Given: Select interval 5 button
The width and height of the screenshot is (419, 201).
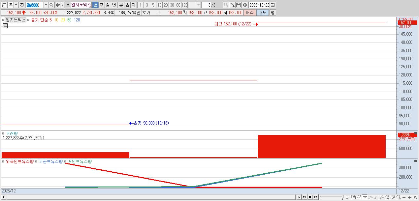Looking at the screenshot, I should tap(153, 5).
